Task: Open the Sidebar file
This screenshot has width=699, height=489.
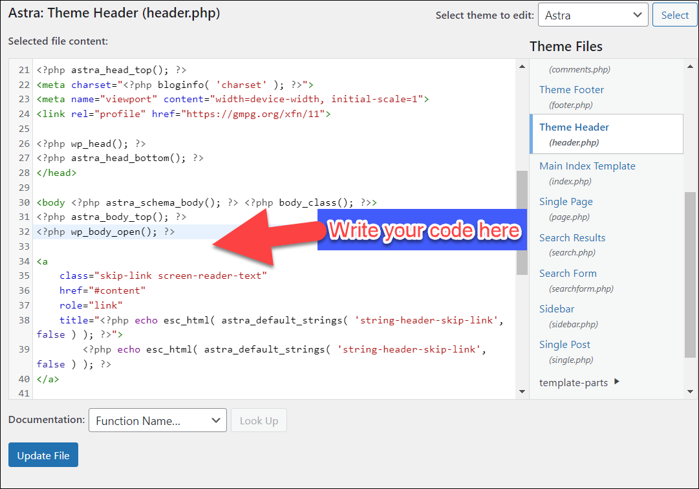Action: 556,309
